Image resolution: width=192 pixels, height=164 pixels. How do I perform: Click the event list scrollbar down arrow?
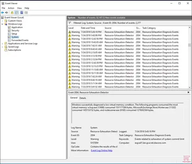[190, 87]
